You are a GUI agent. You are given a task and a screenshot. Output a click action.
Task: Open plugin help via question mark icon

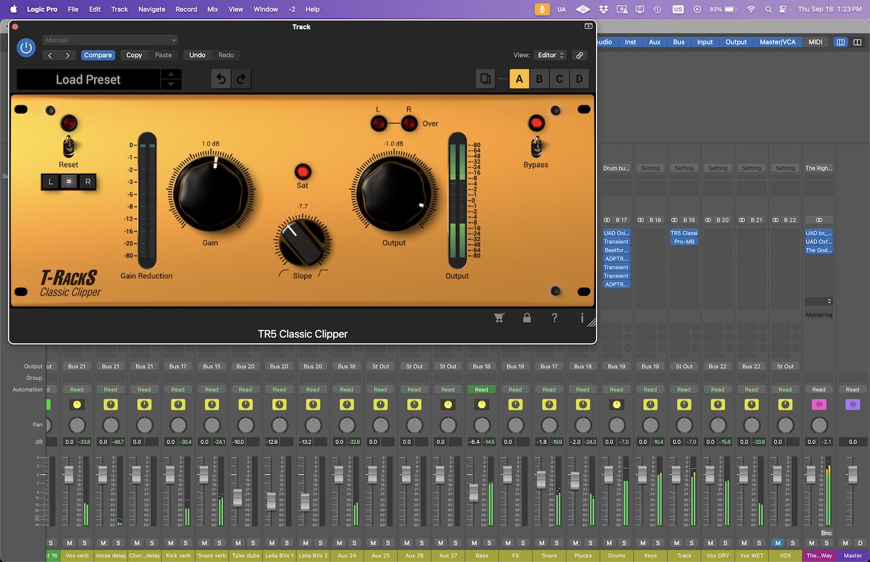tap(554, 317)
